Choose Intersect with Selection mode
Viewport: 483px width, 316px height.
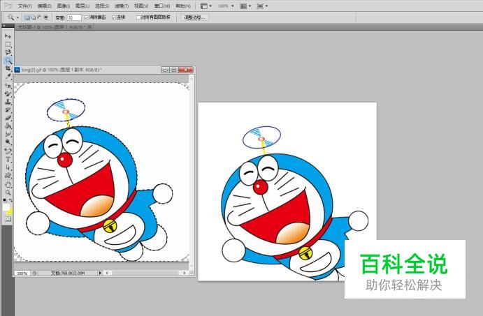pos(46,17)
